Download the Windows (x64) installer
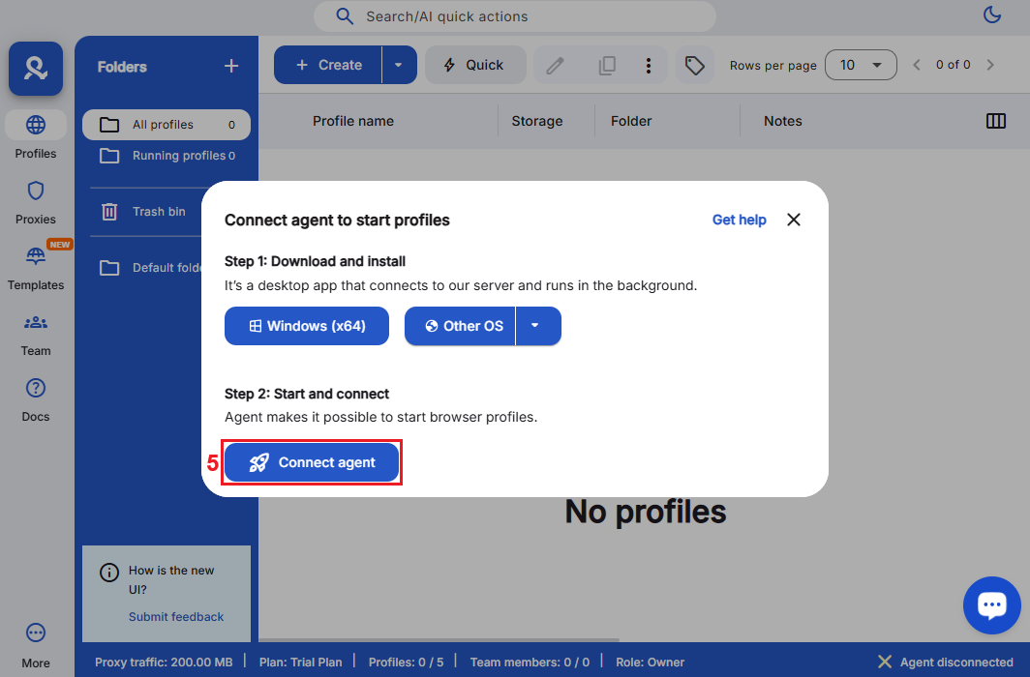The width and height of the screenshot is (1030, 677). click(x=307, y=326)
